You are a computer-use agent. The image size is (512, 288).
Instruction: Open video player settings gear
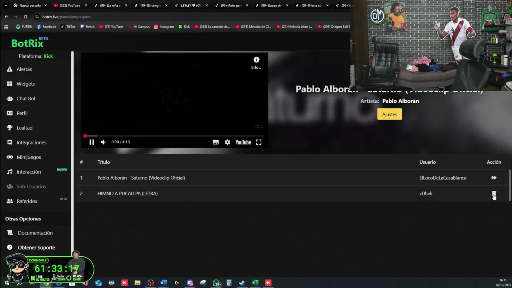pos(227,142)
